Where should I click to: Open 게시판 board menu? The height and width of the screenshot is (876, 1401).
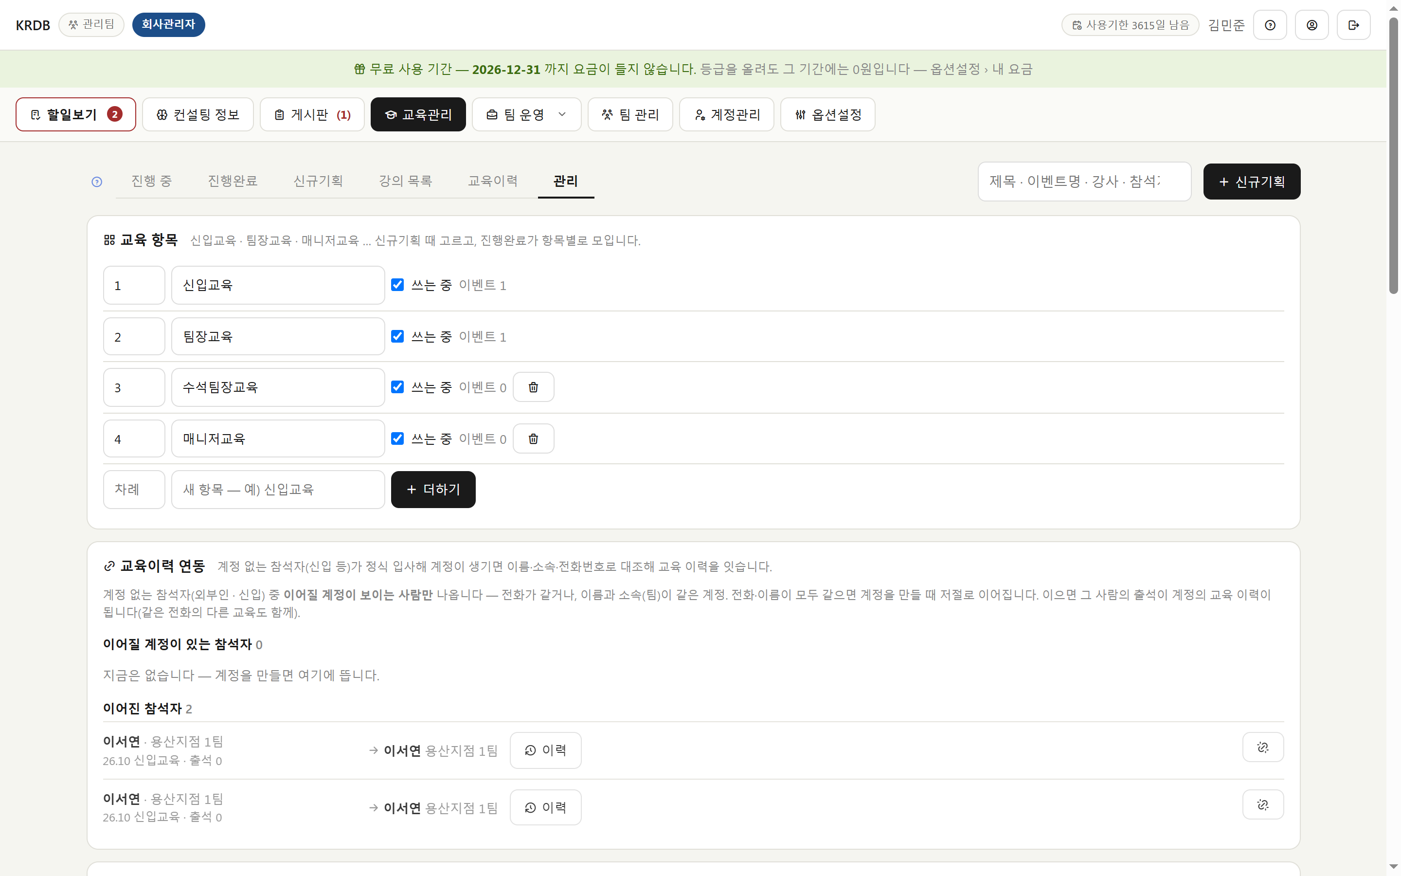click(x=312, y=114)
